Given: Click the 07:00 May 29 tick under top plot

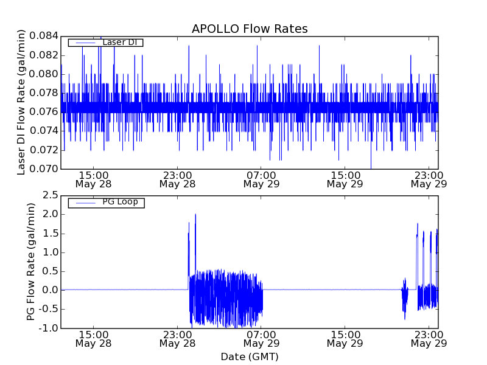Looking at the screenshot, I should point(261,179).
